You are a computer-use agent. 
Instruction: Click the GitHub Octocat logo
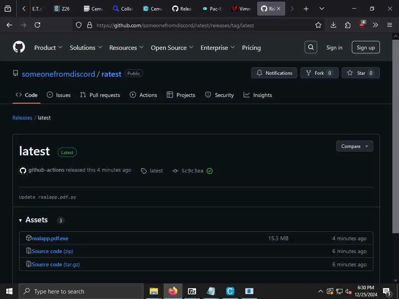[x=19, y=47]
